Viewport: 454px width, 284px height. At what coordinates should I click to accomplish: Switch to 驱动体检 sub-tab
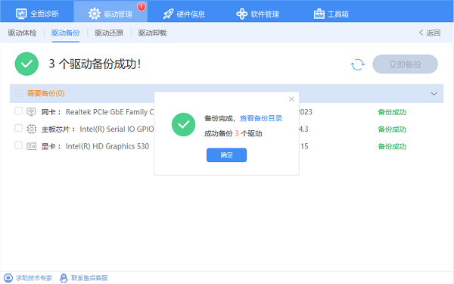pos(22,33)
